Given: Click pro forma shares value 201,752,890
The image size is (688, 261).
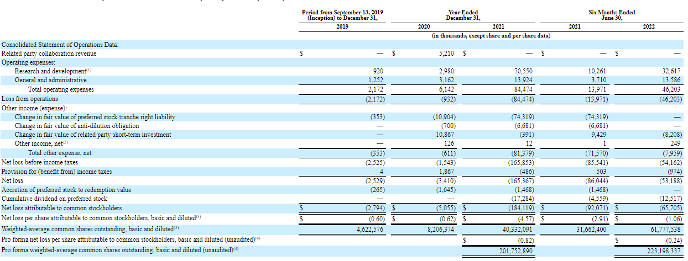Looking at the screenshot, I should (517, 251).
